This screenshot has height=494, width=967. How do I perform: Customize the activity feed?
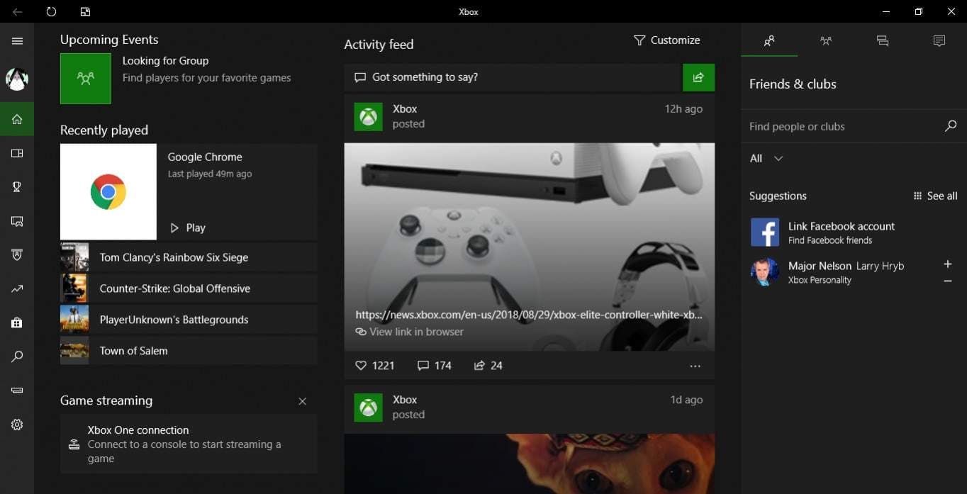pyautogui.click(x=666, y=40)
